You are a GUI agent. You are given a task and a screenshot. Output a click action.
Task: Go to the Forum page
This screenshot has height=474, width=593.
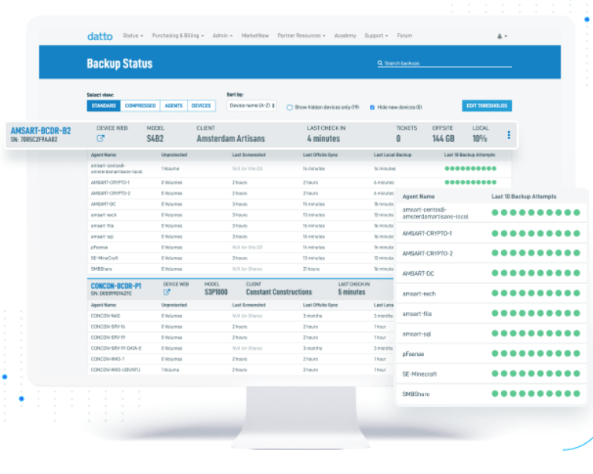tap(404, 36)
